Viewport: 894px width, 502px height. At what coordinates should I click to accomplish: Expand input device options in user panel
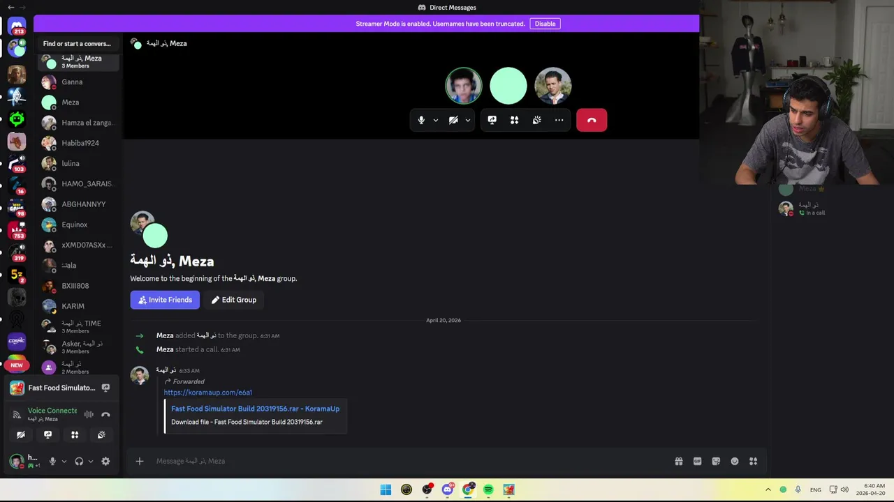pyautogui.click(x=64, y=461)
